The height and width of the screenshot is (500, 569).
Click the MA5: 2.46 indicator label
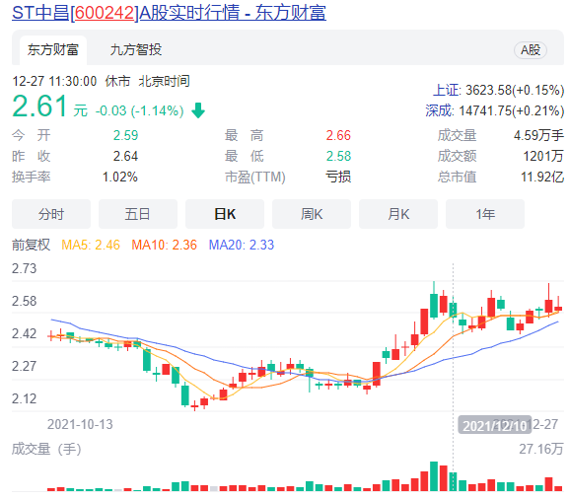click(x=91, y=245)
